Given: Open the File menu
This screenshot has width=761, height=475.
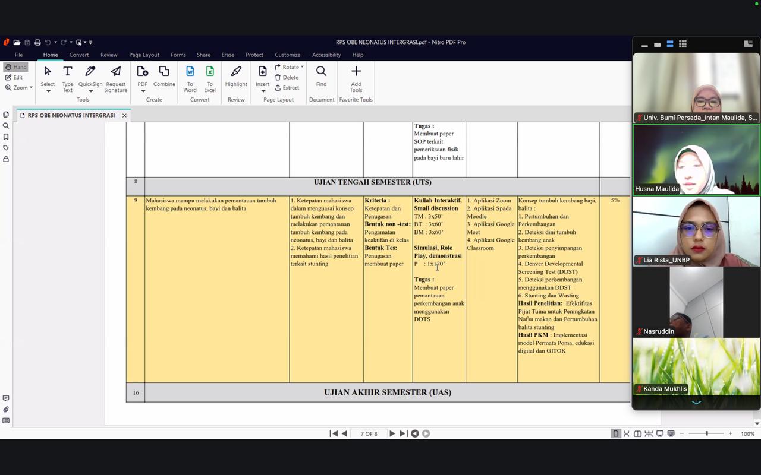Looking at the screenshot, I should click(18, 55).
